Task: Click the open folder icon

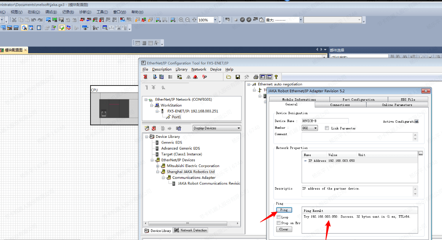Action: tap(229, 77)
